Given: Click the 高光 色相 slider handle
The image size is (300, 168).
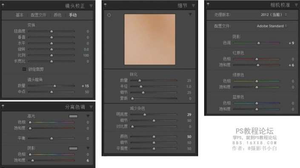Looking at the screenshot, I should 30,122.
